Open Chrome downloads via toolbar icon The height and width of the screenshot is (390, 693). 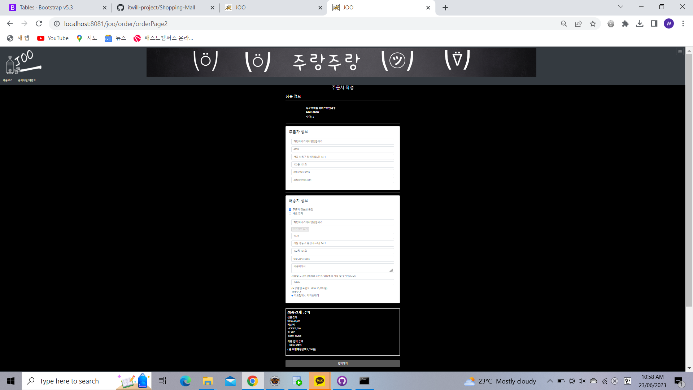(x=640, y=23)
